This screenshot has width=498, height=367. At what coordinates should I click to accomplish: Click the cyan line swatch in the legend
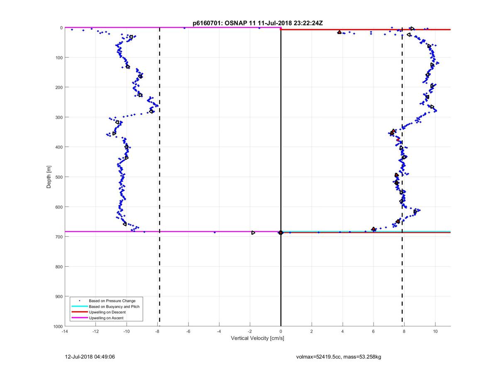tap(80, 306)
